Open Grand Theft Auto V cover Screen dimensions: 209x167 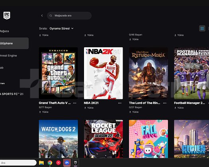coord(59,73)
